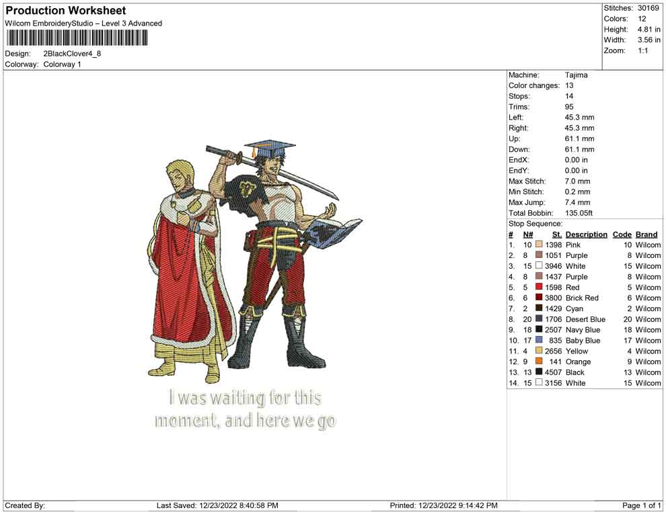The width and height of the screenshot is (666, 512).
Task: Select the Baby Blue color swatch
Action: click(x=539, y=340)
